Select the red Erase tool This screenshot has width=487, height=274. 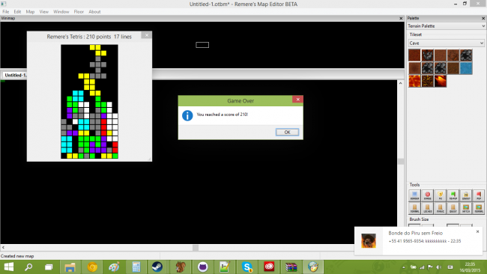427,195
